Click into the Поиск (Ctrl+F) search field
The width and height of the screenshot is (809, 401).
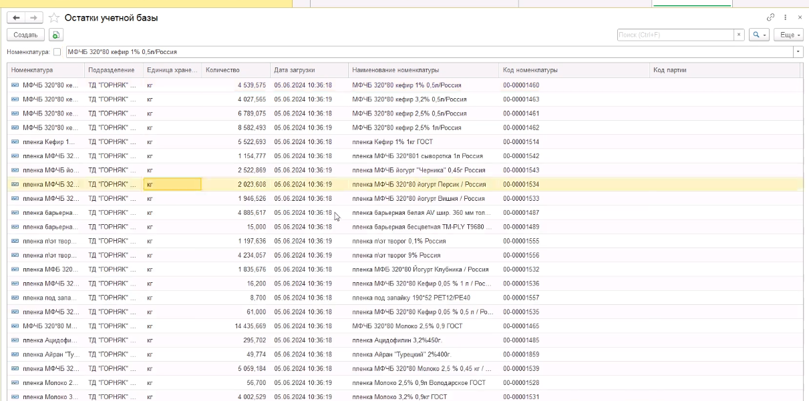pos(675,35)
